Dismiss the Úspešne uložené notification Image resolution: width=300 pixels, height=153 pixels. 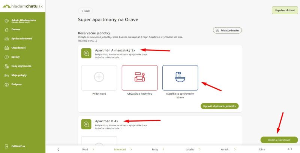click(x=285, y=10)
